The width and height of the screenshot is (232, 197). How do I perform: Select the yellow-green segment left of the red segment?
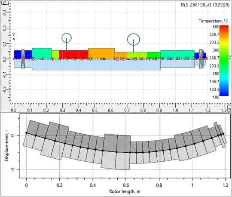coord(55,55)
